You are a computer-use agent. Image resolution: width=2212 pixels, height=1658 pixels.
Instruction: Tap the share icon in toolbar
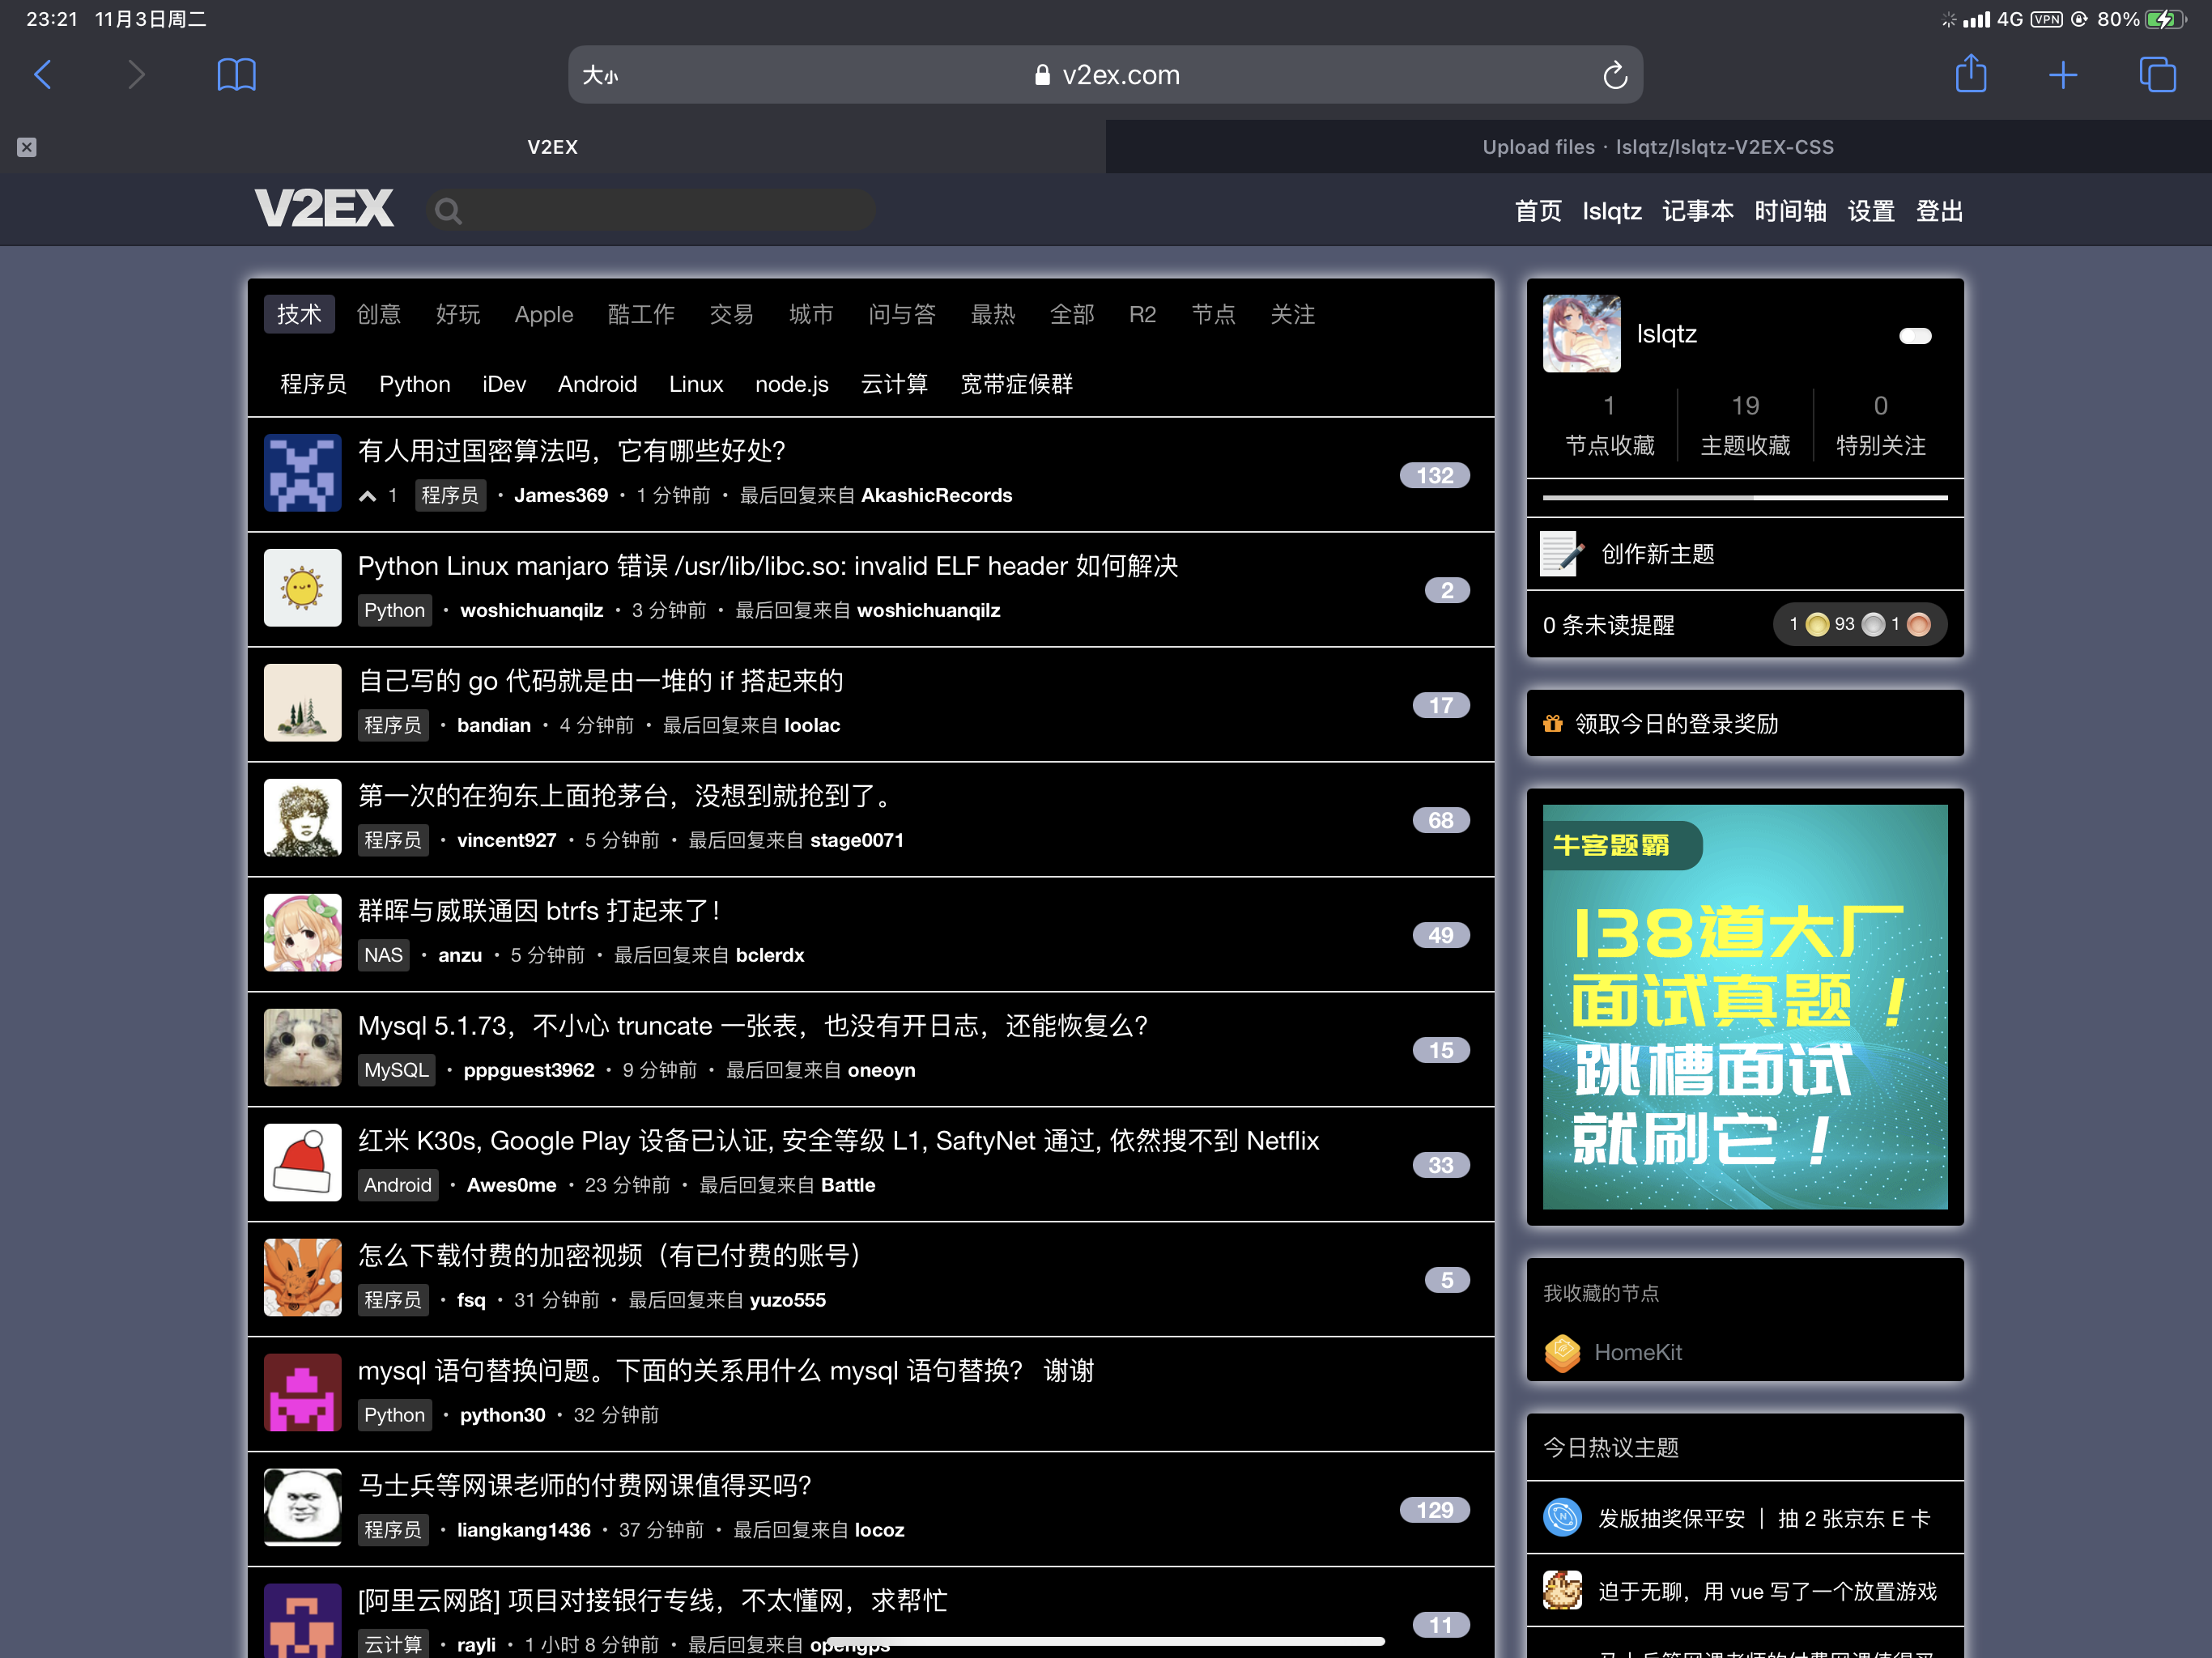click(x=1970, y=75)
